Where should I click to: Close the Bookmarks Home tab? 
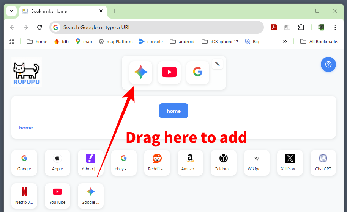(101, 11)
